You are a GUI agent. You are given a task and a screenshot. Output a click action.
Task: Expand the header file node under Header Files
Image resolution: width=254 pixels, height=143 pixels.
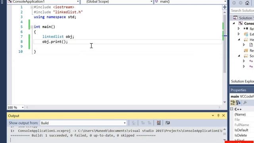tap(244, 45)
